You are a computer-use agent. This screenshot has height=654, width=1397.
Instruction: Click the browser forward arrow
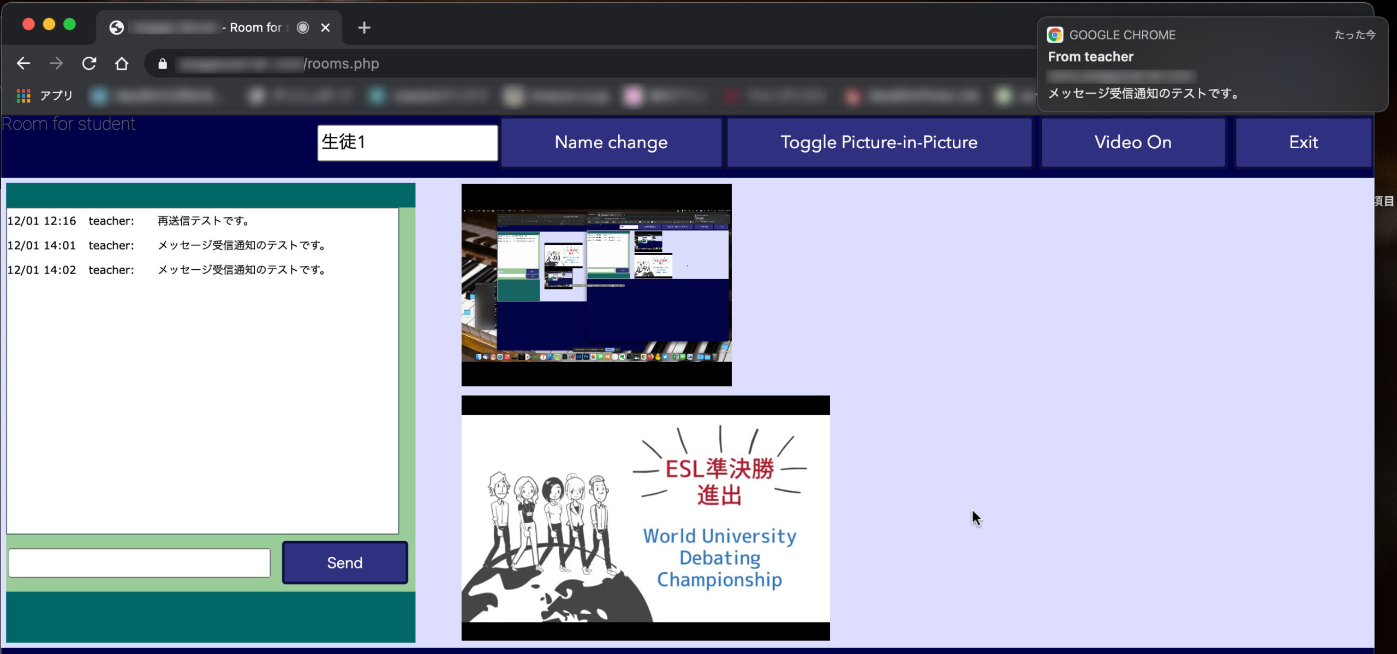point(56,64)
